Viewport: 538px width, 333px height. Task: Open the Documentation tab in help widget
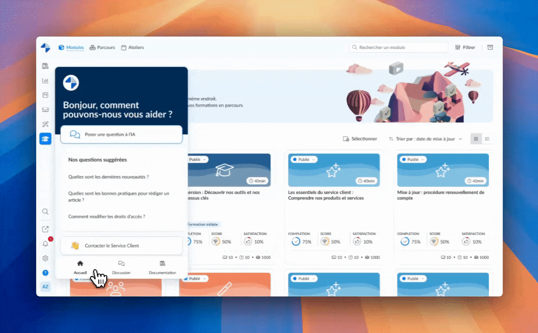click(x=162, y=267)
